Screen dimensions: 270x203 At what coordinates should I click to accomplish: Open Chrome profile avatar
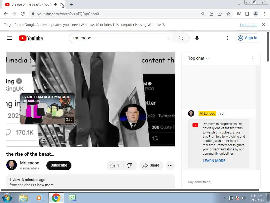coord(256,14)
